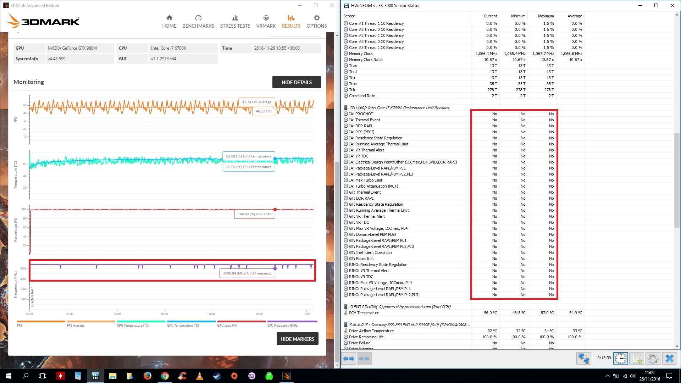Open File Explorer from taskbar

pyautogui.click(x=112, y=376)
